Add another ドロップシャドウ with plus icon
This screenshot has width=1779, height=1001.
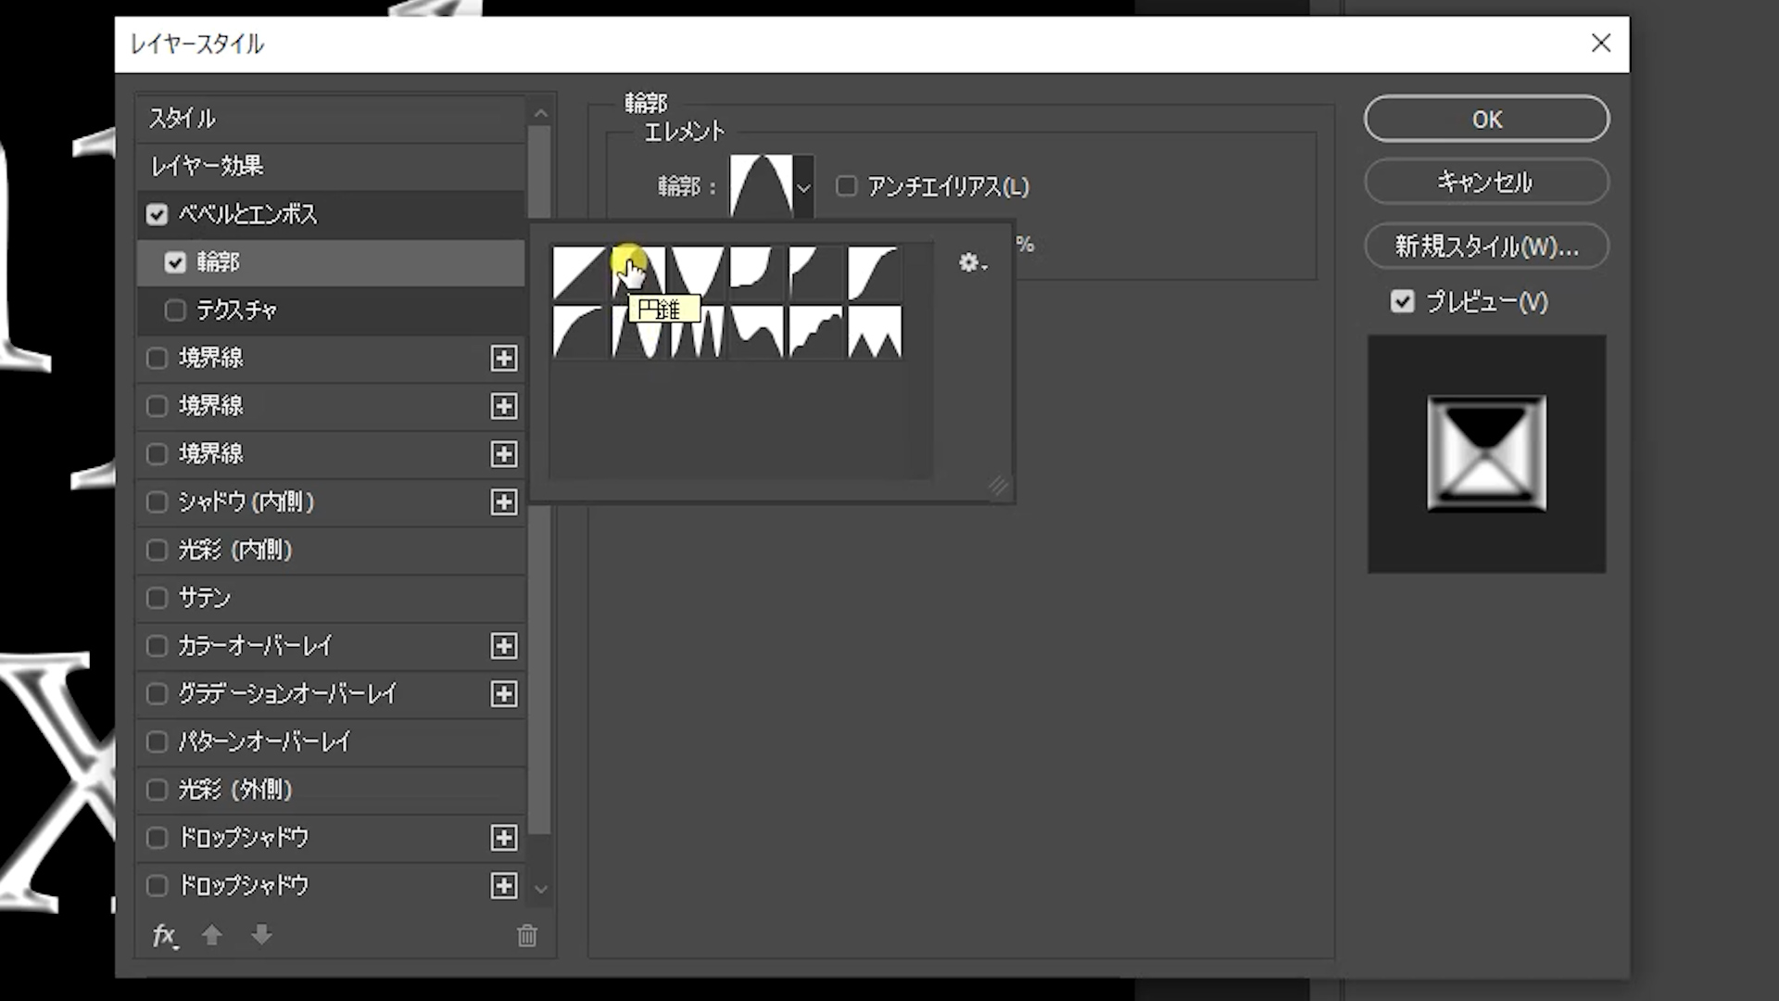coord(503,838)
